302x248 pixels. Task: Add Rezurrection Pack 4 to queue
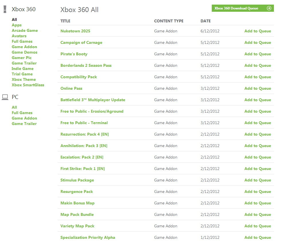coord(258,134)
